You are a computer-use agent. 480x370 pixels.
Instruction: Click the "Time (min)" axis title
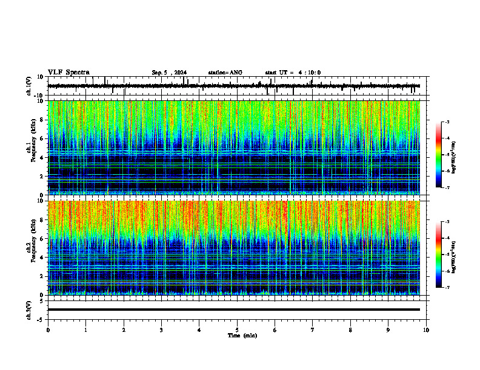pos(242,336)
